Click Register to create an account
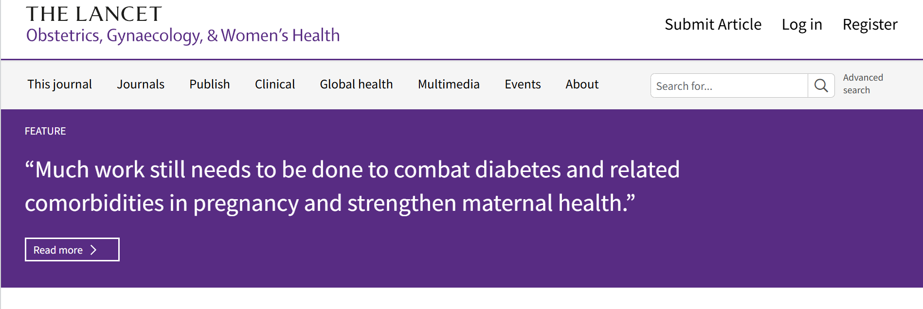923x309 pixels. pos(870,24)
